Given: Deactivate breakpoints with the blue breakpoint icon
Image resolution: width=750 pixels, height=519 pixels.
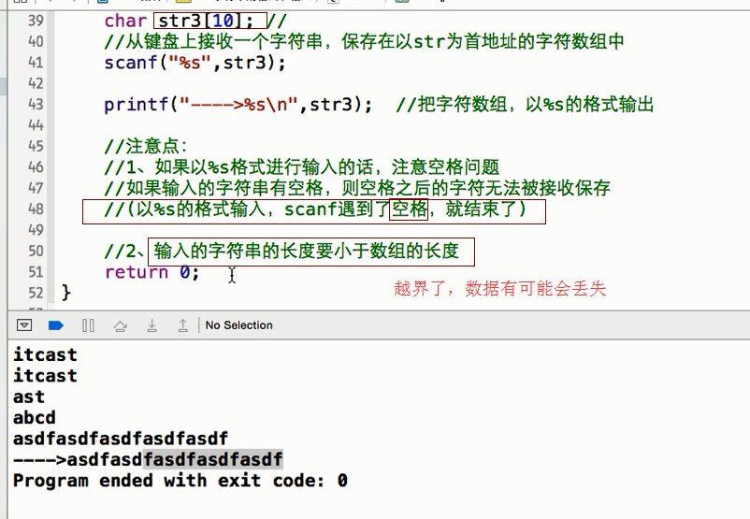Looking at the screenshot, I should tap(56, 325).
